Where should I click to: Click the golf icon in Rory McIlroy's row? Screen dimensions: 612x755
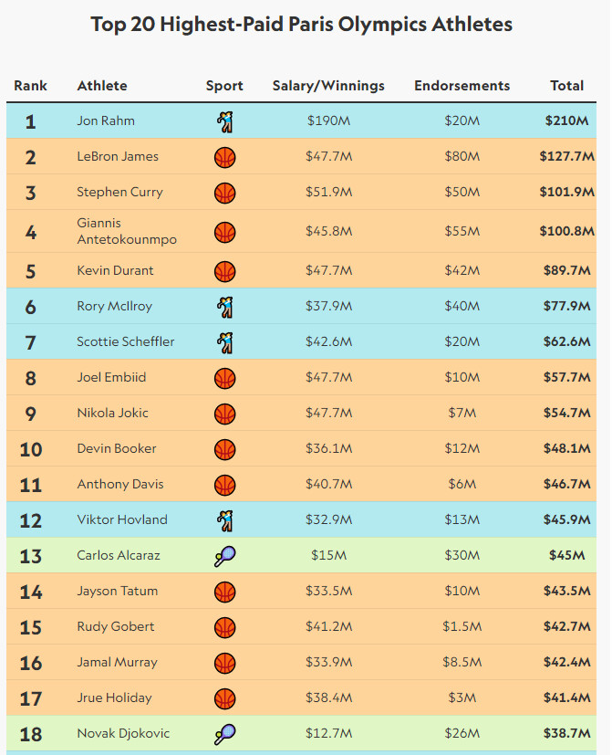pos(224,307)
